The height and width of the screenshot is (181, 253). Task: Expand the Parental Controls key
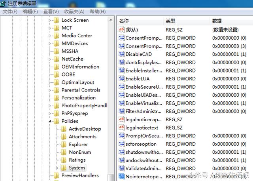click(49, 90)
